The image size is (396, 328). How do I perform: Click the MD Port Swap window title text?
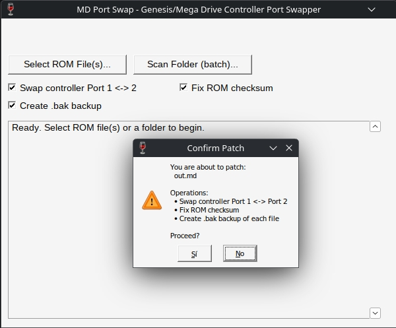199,10
